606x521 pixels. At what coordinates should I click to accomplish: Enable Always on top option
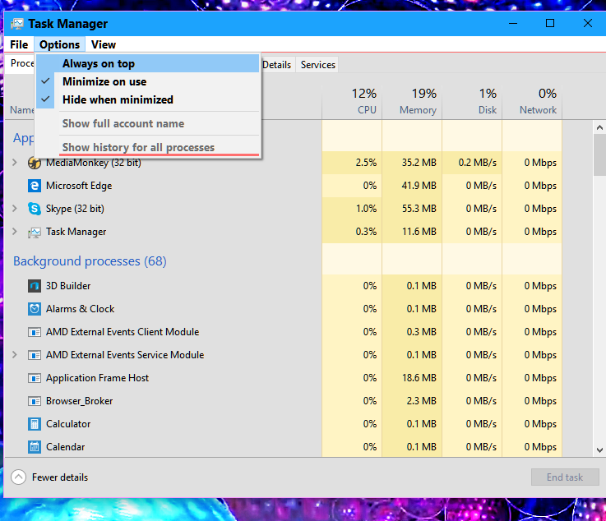click(x=148, y=63)
